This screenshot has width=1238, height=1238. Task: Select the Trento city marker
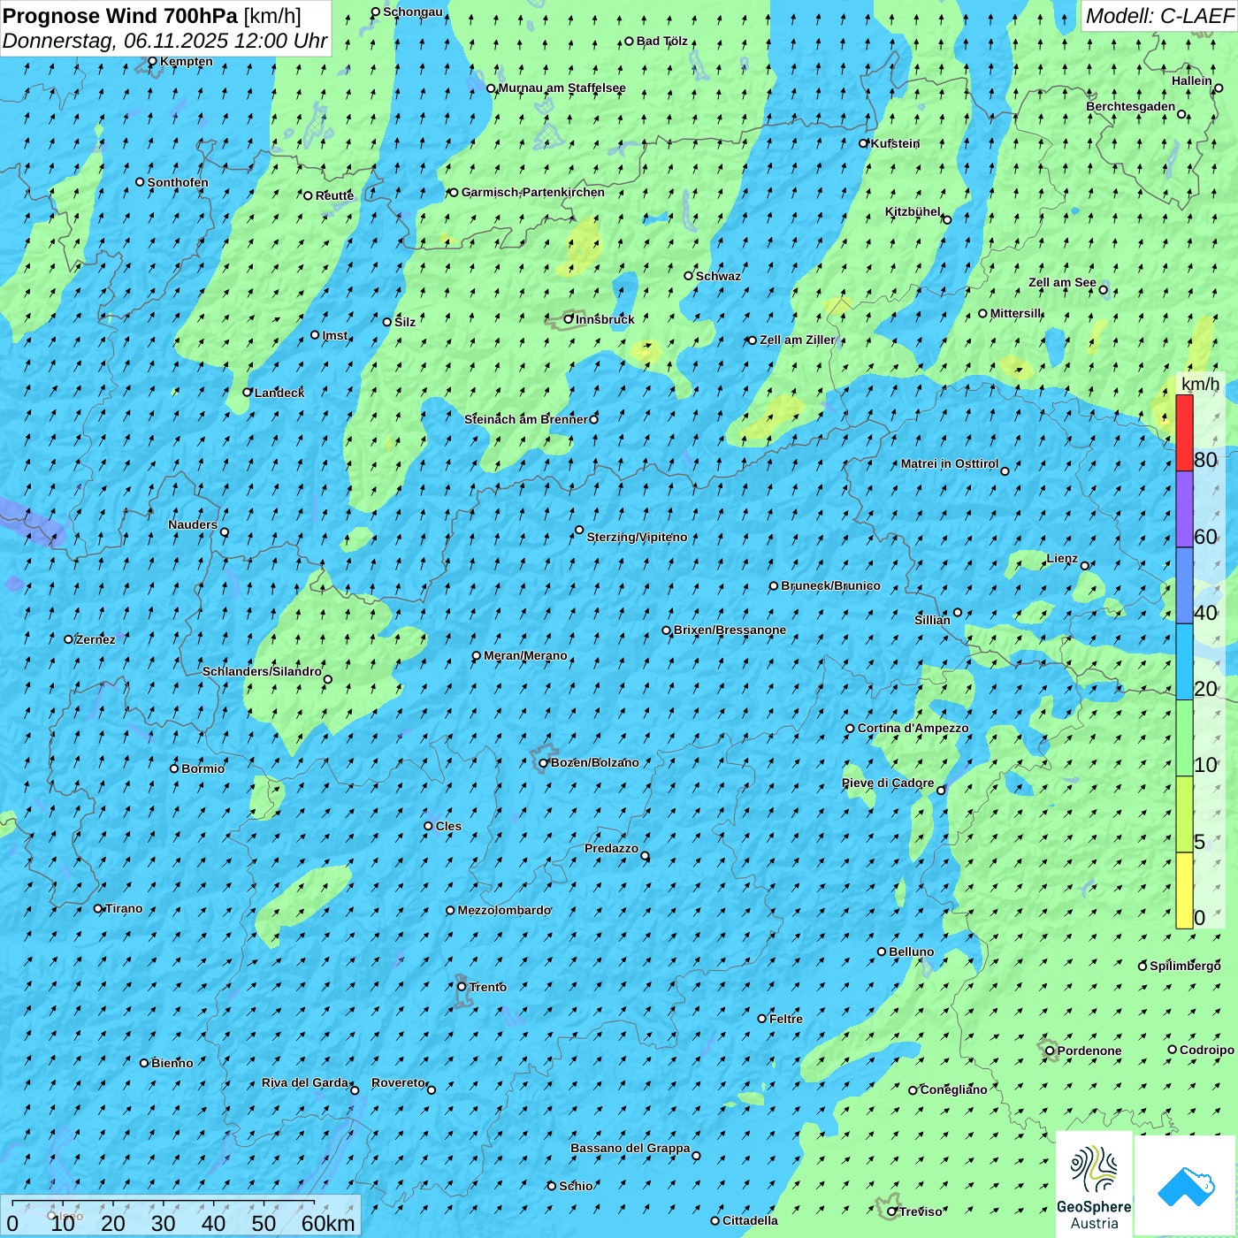click(x=462, y=987)
